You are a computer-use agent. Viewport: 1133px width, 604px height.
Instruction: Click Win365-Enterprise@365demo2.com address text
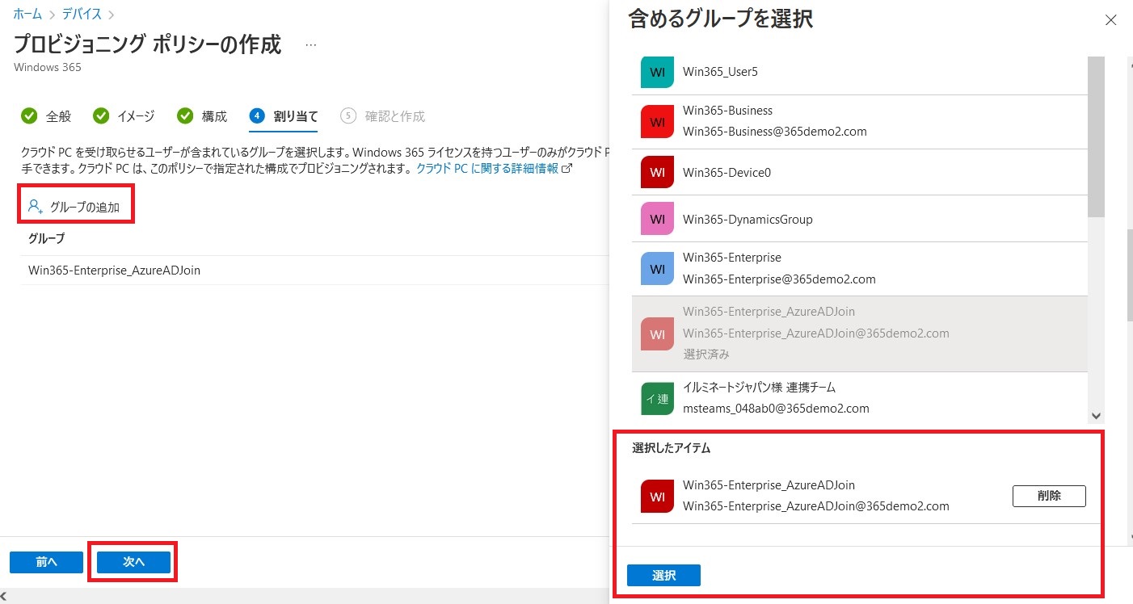pyautogui.click(x=779, y=279)
